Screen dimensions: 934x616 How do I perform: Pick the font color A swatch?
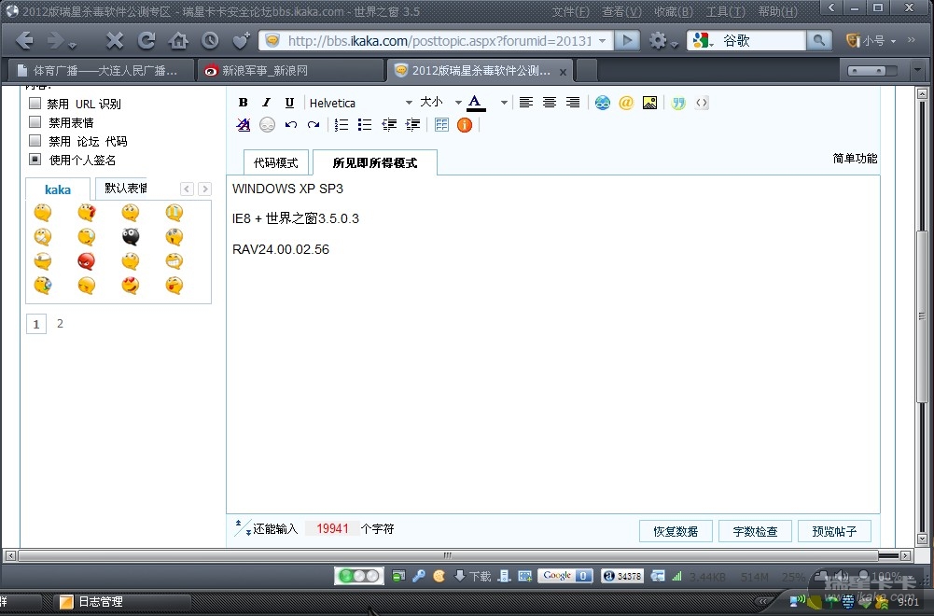tap(475, 103)
